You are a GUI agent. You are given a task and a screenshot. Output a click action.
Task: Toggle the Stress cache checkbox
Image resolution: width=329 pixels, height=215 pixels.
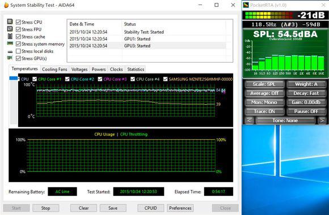click(18, 37)
